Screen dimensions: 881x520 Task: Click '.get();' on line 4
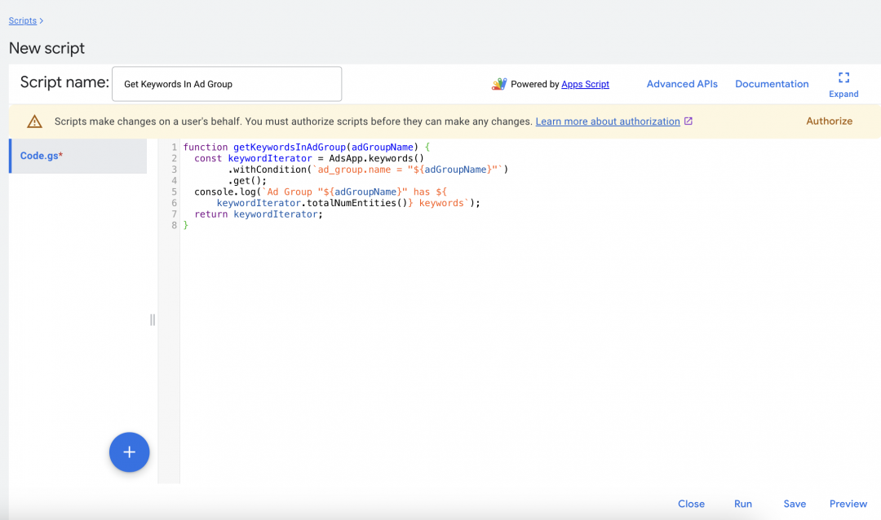click(x=247, y=181)
